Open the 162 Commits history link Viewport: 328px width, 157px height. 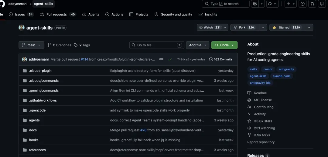221,59
